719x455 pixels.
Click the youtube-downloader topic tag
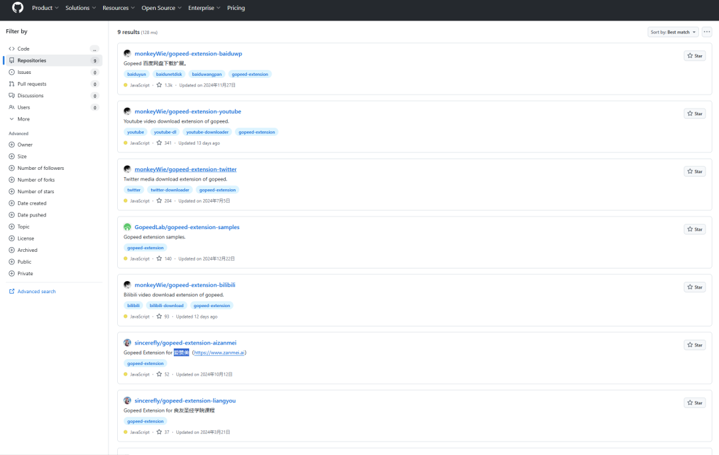(x=207, y=132)
